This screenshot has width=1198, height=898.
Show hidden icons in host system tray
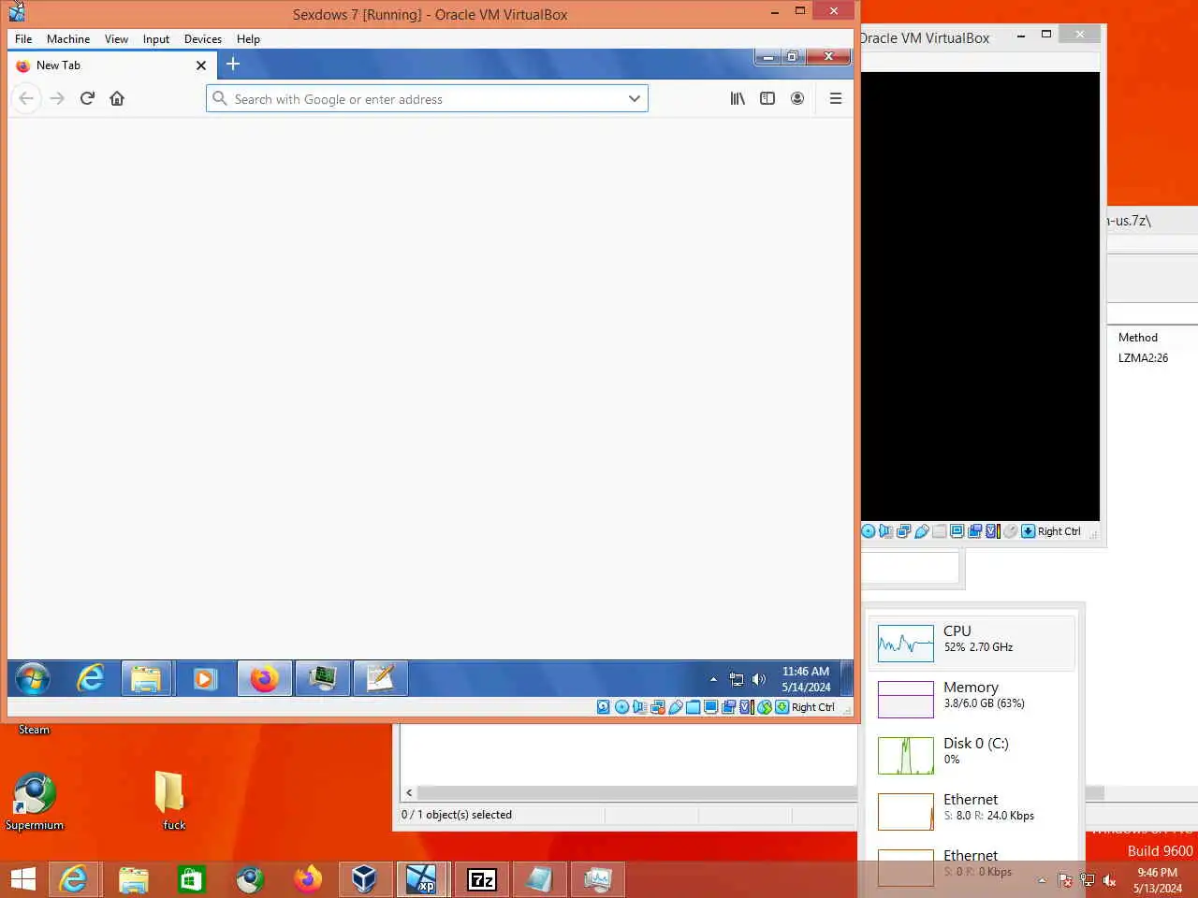pos(1042,880)
